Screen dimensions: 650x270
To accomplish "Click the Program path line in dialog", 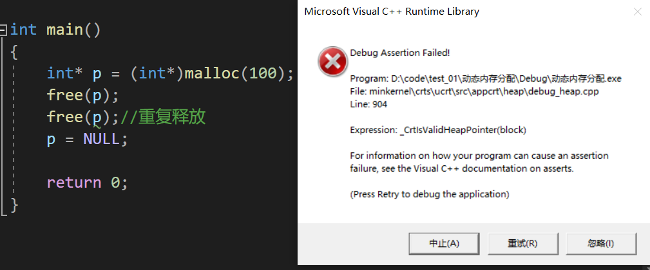I will coord(485,78).
